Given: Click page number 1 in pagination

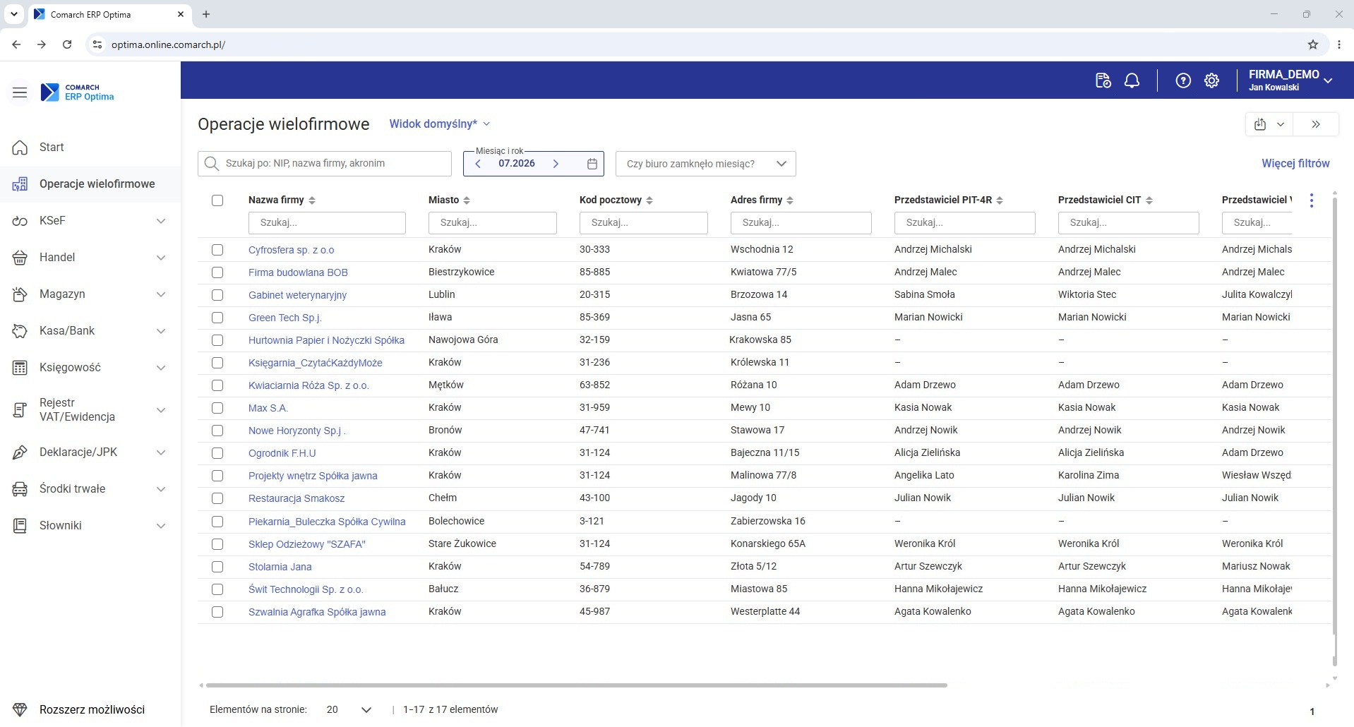Looking at the screenshot, I should [x=1312, y=711].
